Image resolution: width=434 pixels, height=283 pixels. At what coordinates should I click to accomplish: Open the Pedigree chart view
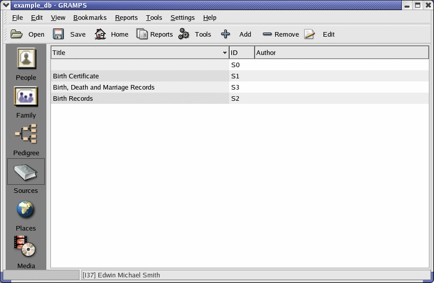click(26, 134)
